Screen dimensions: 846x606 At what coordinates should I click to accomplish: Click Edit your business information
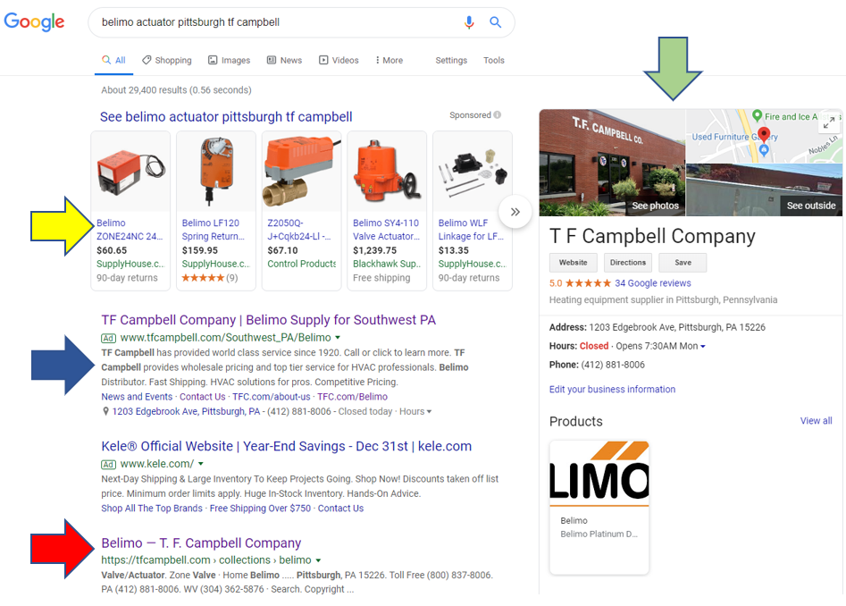point(612,390)
